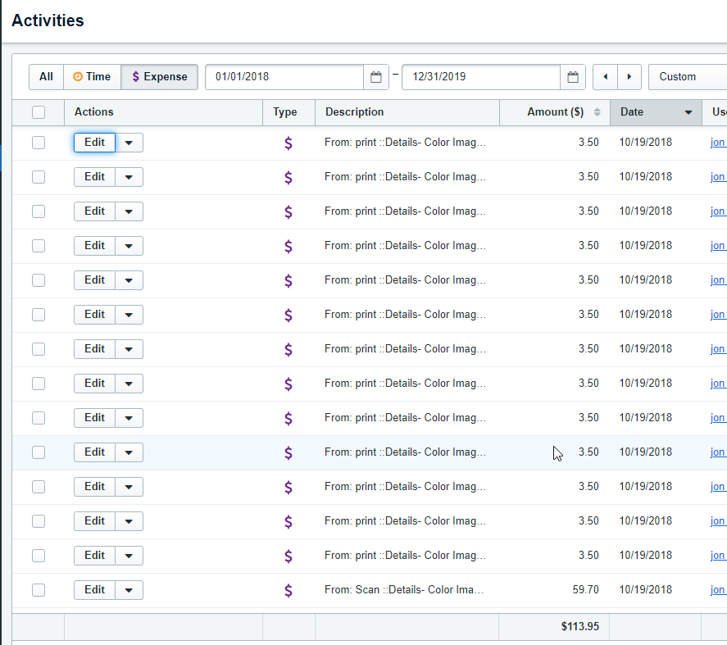This screenshot has height=645, width=727.
Task: Select checkbox for the Scan expense row
Action: point(39,590)
